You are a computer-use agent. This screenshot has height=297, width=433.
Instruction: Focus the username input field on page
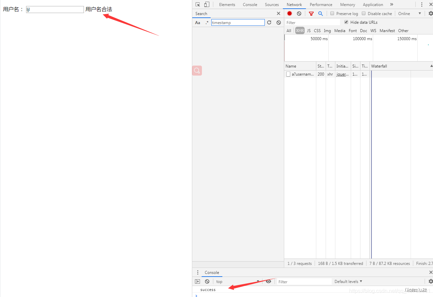55,9
